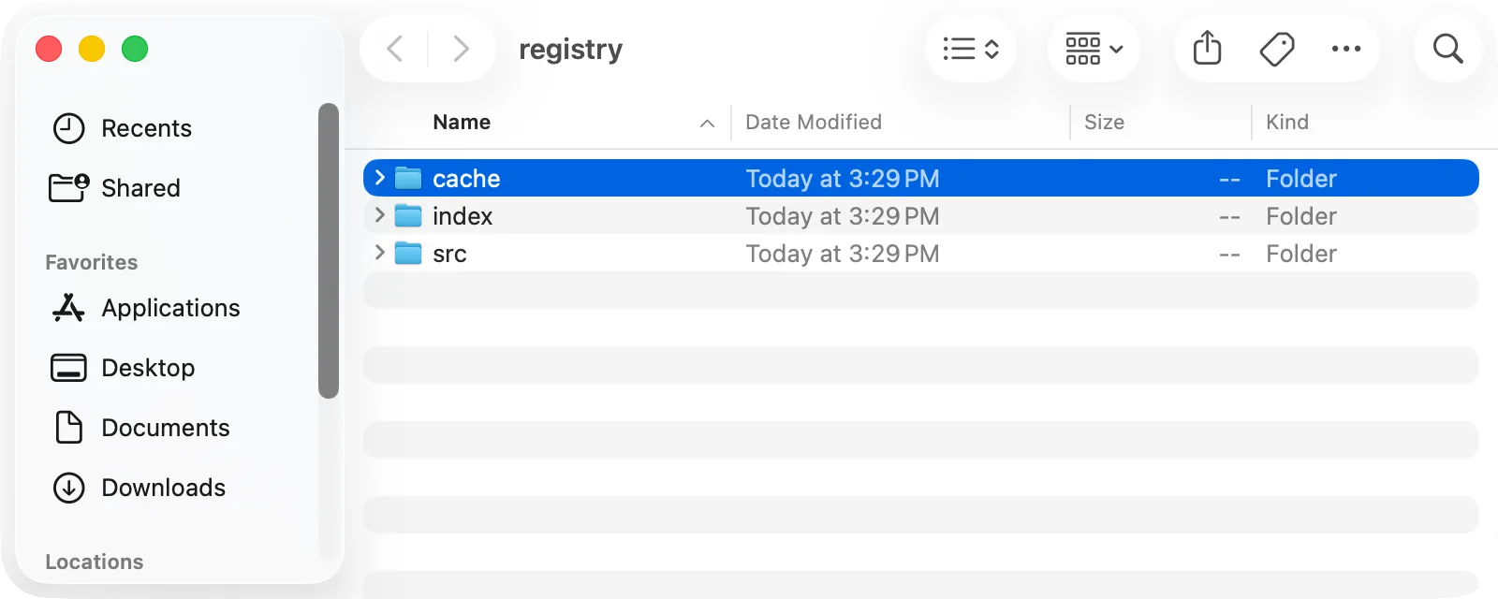Image resolution: width=1498 pixels, height=599 pixels.
Task: Minimize window with the yellow button
Action: pyautogui.click(x=92, y=49)
